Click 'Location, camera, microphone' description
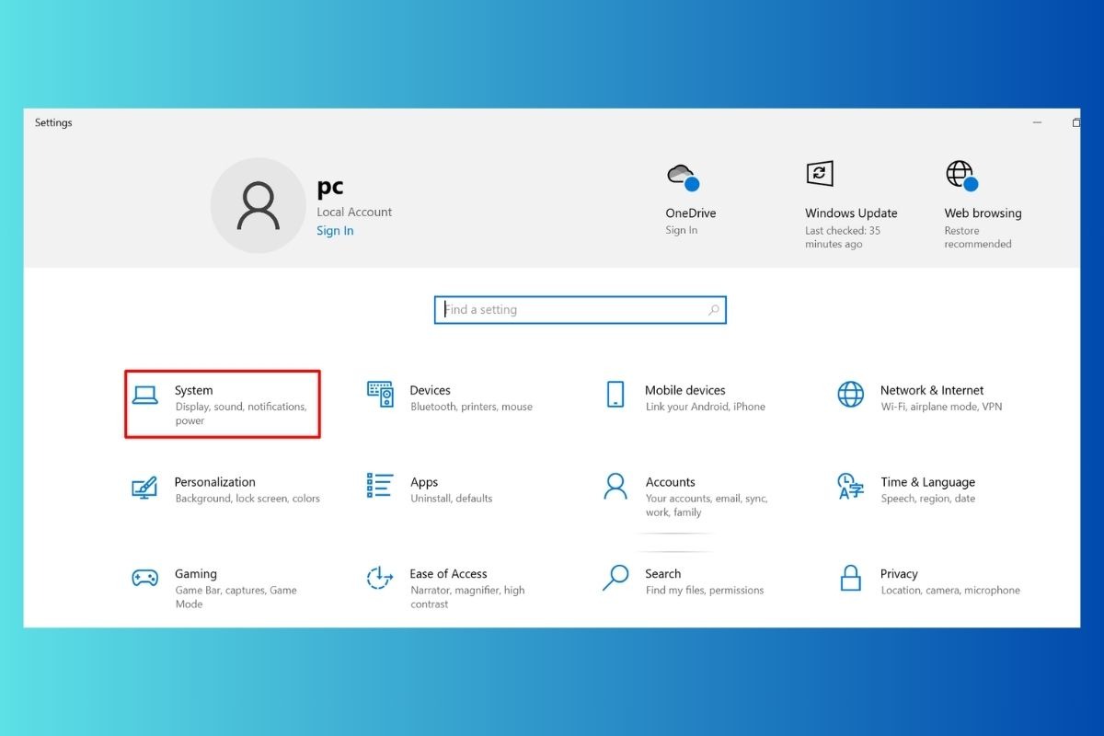The image size is (1104, 736). (x=950, y=591)
